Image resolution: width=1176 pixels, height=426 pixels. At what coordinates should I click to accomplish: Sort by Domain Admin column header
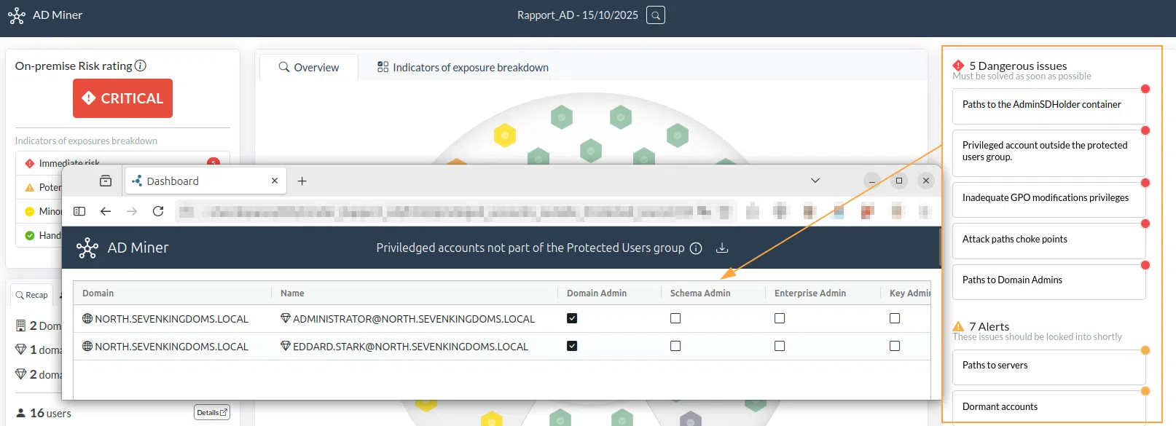597,293
